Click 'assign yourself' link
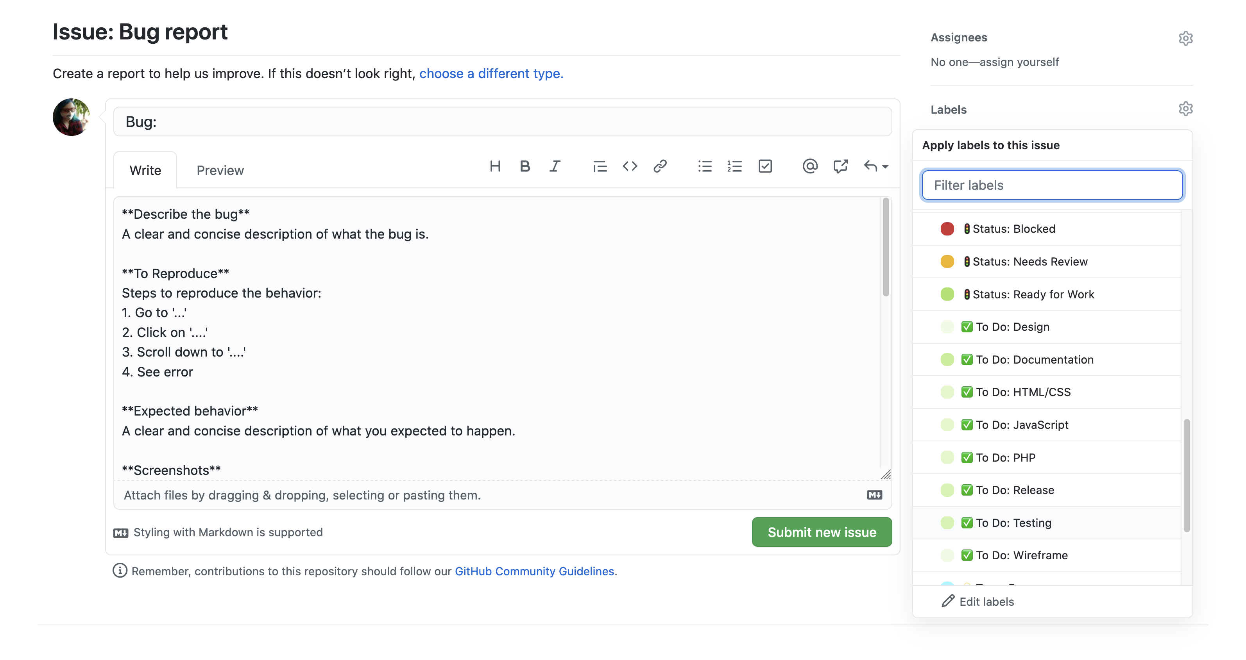The width and height of the screenshot is (1246, 660). [x=1019, y=62]
